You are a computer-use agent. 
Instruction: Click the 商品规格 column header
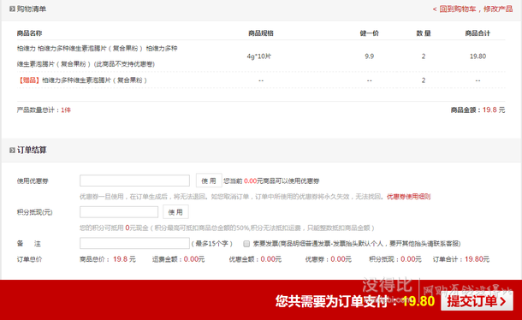click(x=261, y=33)
